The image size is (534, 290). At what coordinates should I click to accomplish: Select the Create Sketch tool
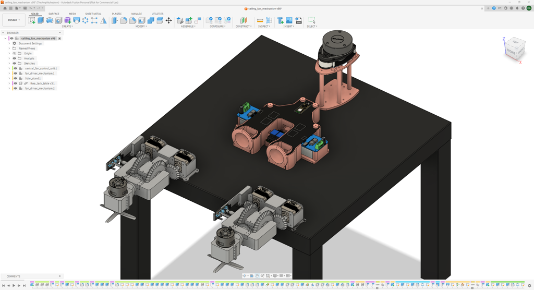(x=32, y=20)
